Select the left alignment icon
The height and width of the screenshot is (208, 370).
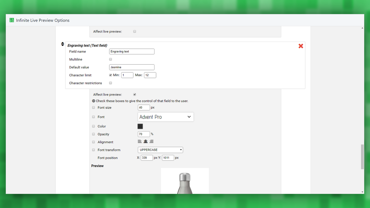pyautogui.click(x=139, y=141)
